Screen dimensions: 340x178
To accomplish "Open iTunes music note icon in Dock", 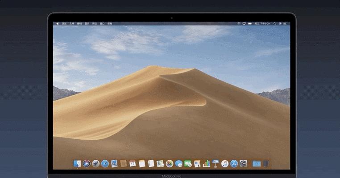I will [x=225, y=164].
